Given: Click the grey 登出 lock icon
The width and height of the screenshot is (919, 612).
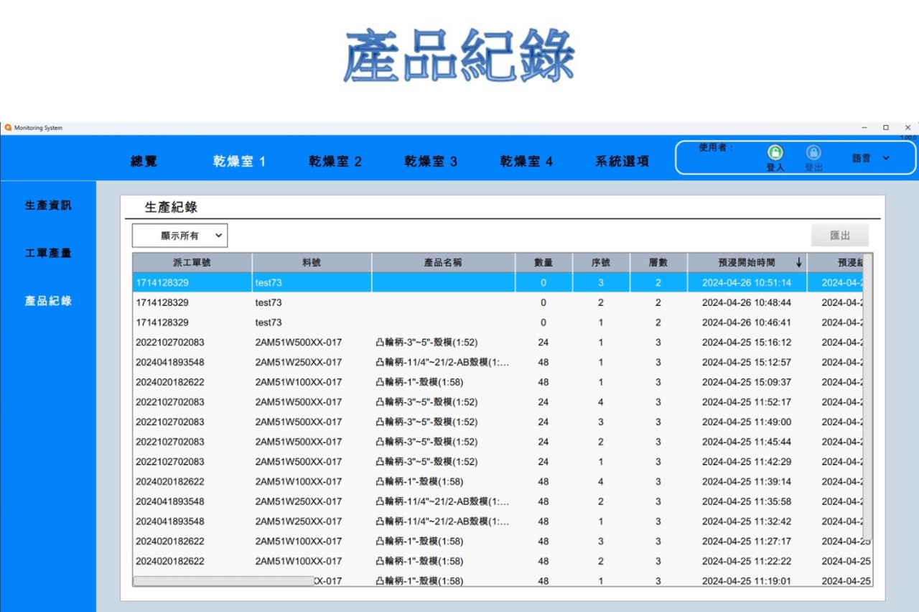Looking at the screenshot, I should [813, 152].
